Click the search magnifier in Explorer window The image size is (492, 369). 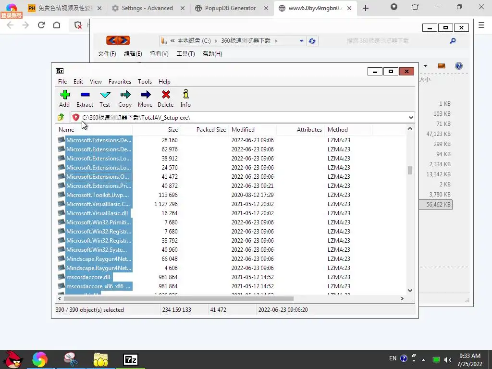pyautogui.click(x=453, y=41)
